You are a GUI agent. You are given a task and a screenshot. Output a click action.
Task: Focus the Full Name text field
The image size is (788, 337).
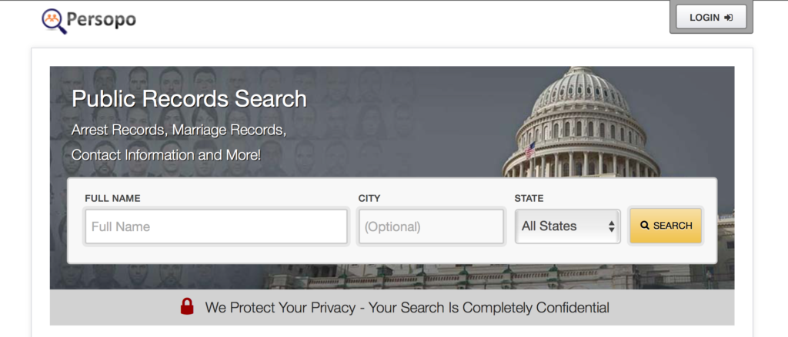(x=215, y=226)
